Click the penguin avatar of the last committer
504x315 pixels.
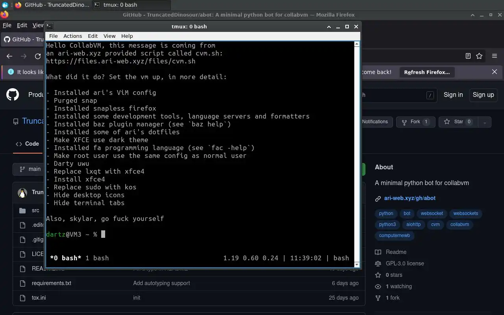click(22, 193)
